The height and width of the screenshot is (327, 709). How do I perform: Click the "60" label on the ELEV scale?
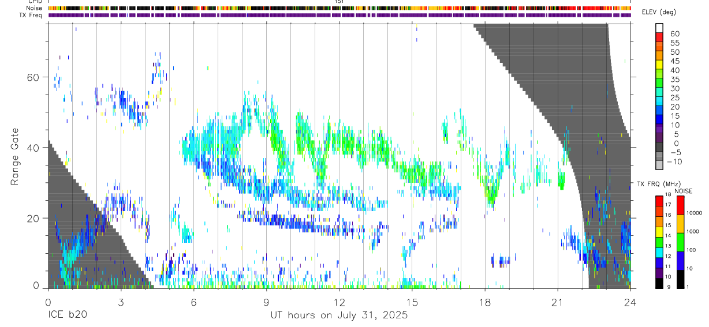click(674, 33)
